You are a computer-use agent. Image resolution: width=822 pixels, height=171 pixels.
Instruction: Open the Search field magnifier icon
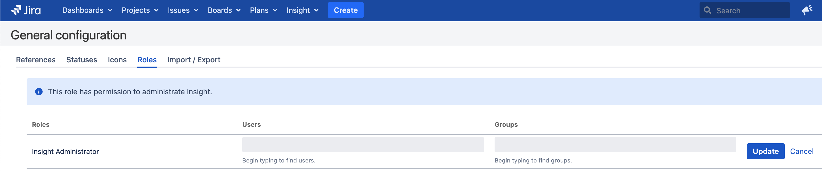tap(708, 10)
